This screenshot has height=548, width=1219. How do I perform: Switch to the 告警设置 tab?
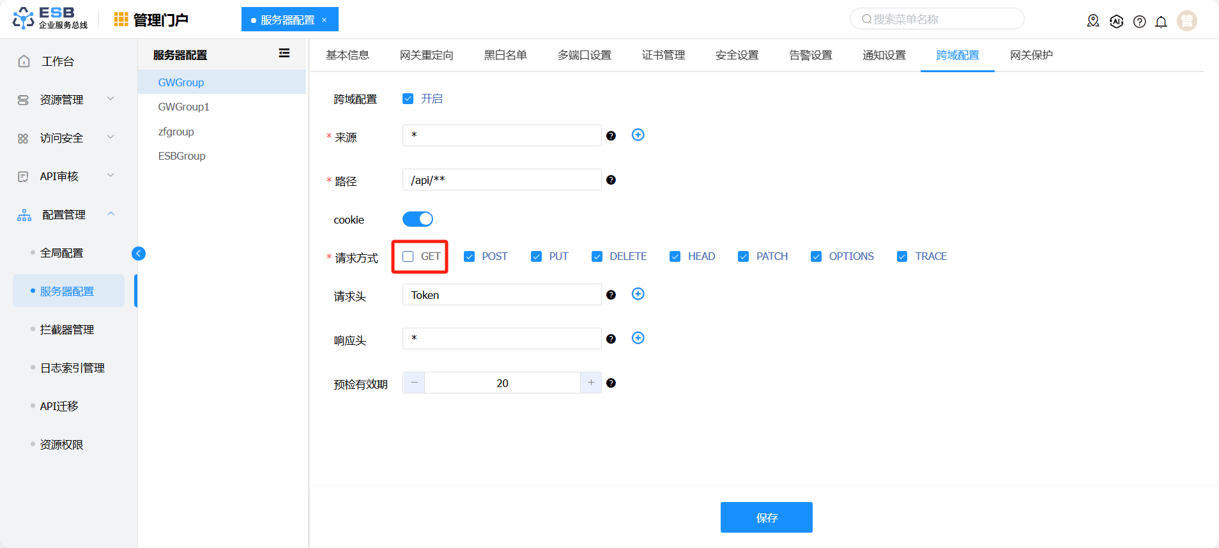811,55
